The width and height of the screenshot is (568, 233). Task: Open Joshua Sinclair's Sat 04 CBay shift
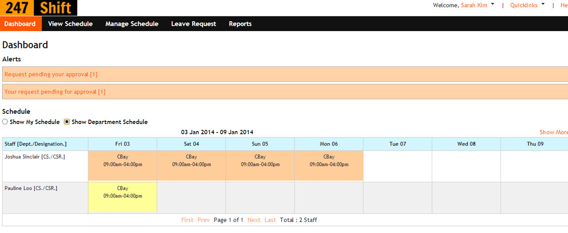click(191, 166)
